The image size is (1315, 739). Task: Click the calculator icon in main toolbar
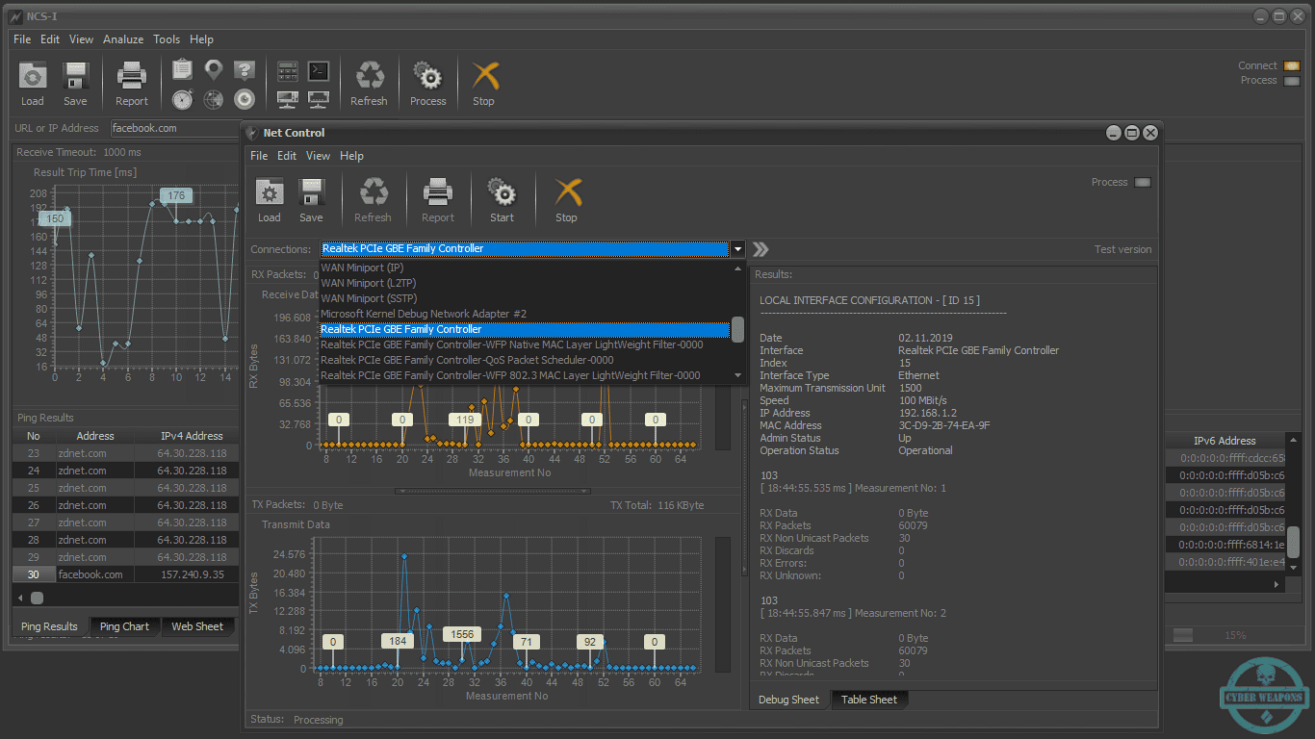click(x=287, y=70)
